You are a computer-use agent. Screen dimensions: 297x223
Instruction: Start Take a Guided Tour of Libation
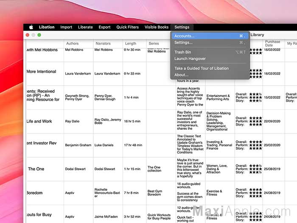(x=210, y=68)
